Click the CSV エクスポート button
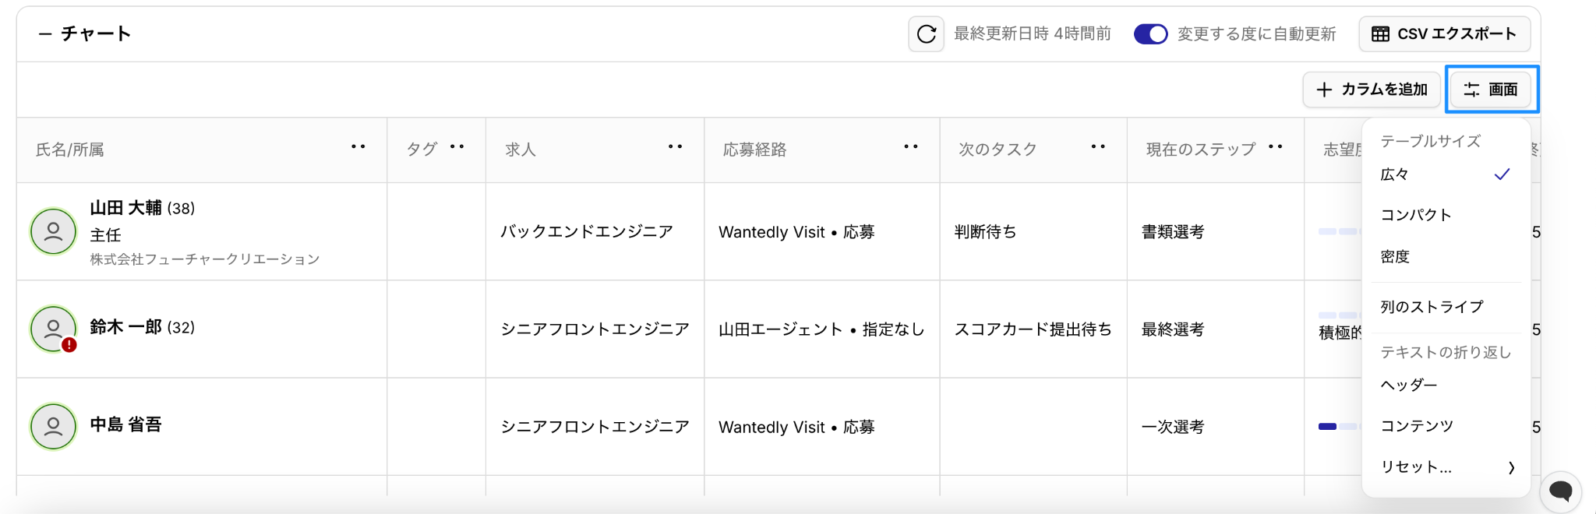 pyautogui.click(x=1444, y=34)
